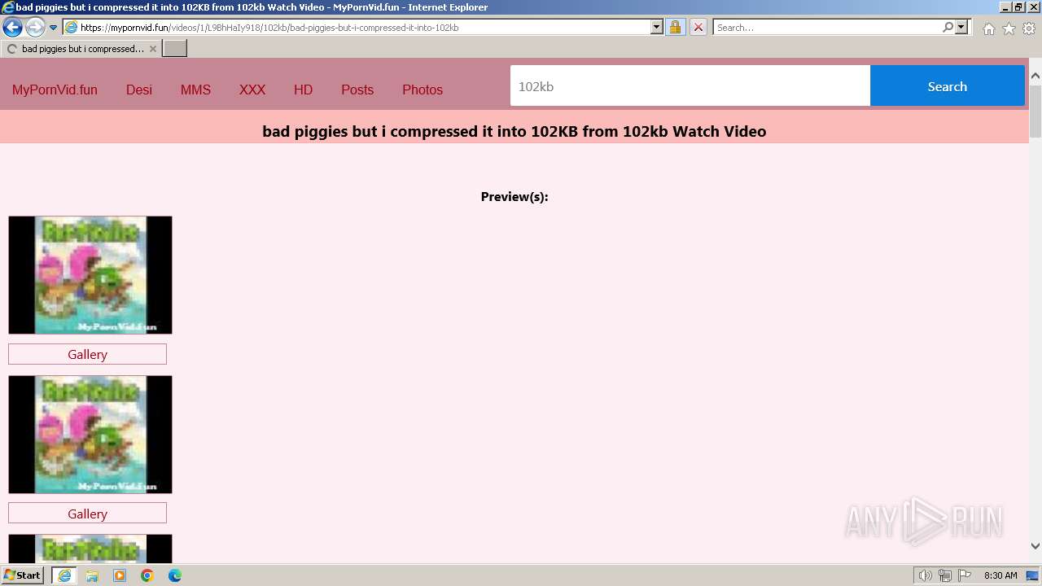Viewport: 1042px width, 586px height.
Task: Click the Internet Explorer search box
Action: click(x=826, y=28)
